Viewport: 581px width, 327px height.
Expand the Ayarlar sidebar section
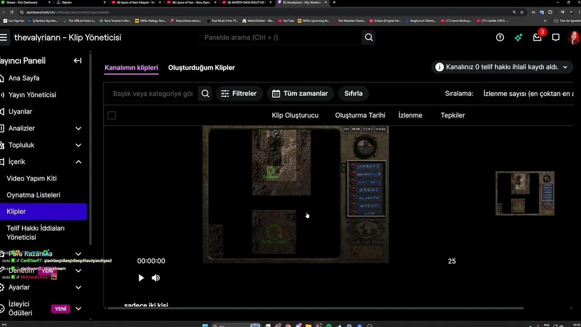tap(78, 287)
